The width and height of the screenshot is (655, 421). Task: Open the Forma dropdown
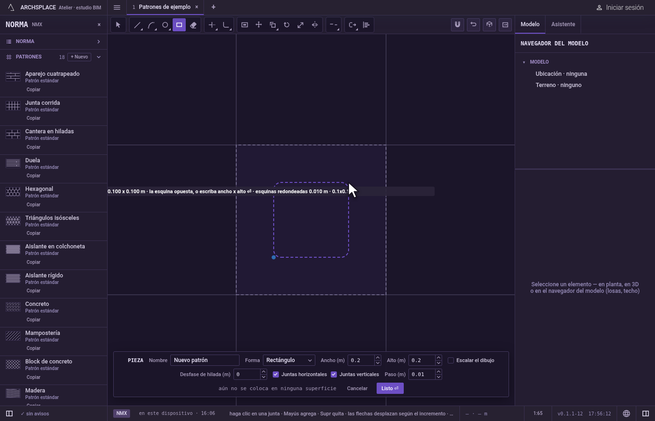[289, 360]
